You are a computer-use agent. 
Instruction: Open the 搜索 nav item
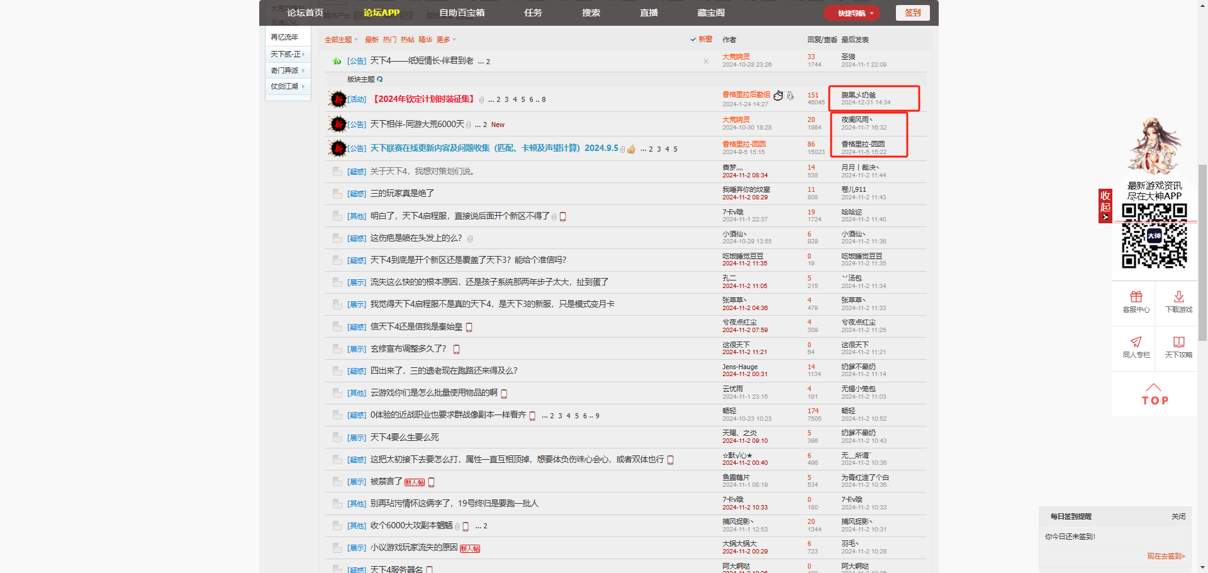click(x=591, y=13)
